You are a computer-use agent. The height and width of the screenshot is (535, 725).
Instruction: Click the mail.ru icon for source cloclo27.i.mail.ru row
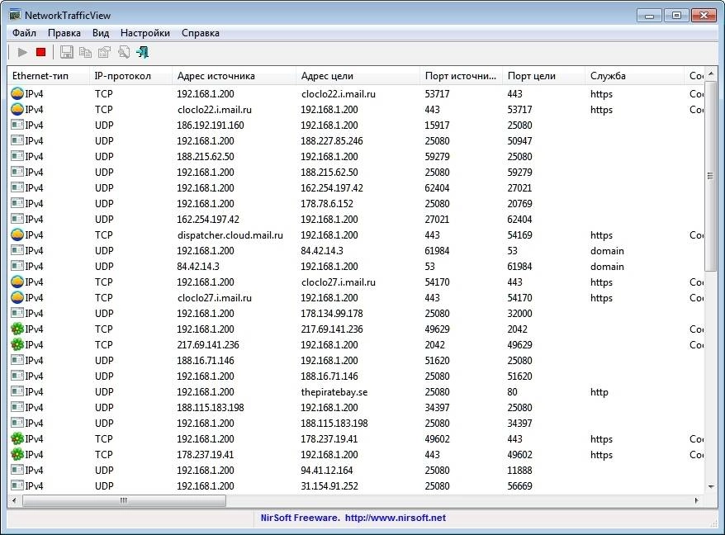(17, 297)
